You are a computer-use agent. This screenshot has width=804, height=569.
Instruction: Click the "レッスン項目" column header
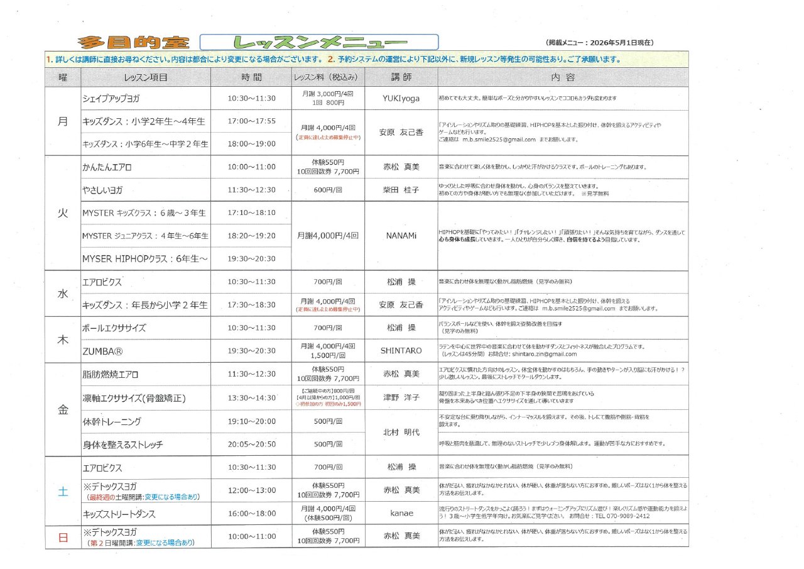pos(146,77)
